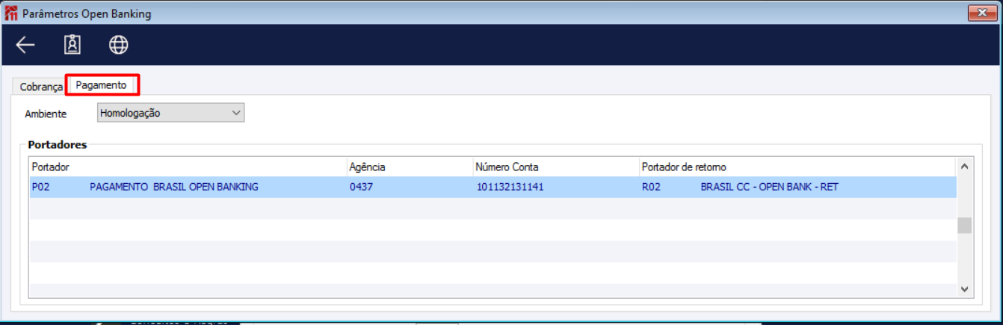Viewport: 1003px width, 325px height.
Task: Open the contact badge icon in toolbar
Action: [72, 45]
